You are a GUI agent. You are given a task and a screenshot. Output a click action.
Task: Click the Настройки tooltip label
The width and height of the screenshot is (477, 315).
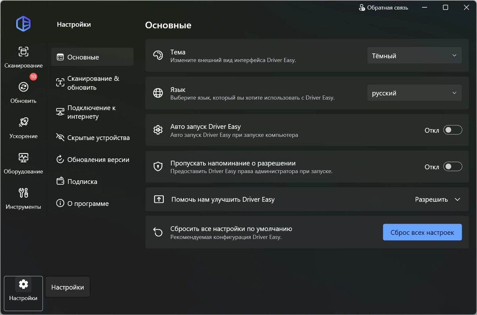point(68,287)
